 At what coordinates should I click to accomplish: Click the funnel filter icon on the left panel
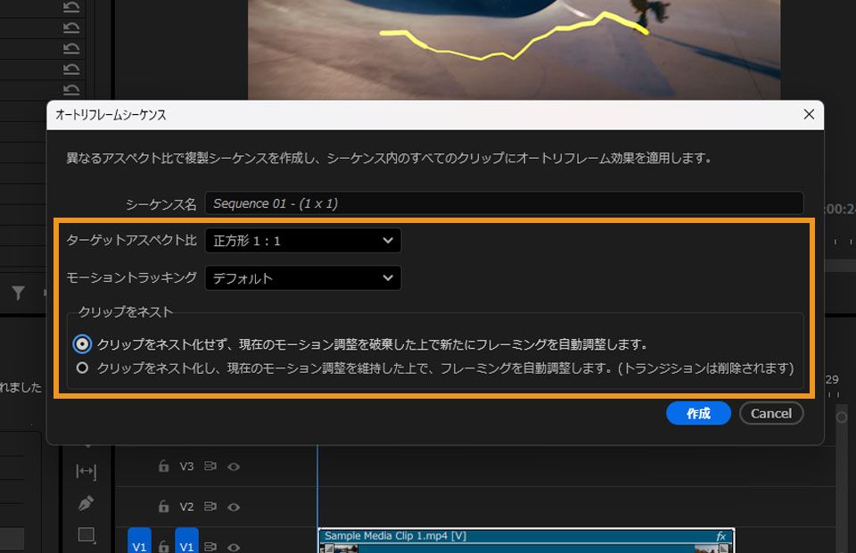click(x=18, y=293)
